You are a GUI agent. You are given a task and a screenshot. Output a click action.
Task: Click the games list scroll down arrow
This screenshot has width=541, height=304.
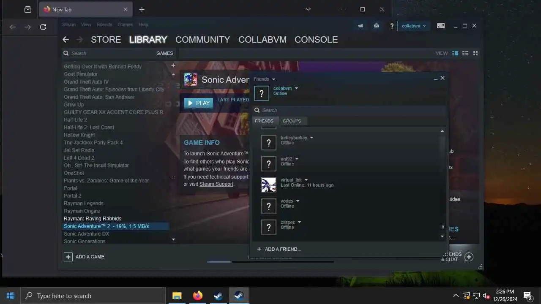pyautogui.click(x=173, y=239)
